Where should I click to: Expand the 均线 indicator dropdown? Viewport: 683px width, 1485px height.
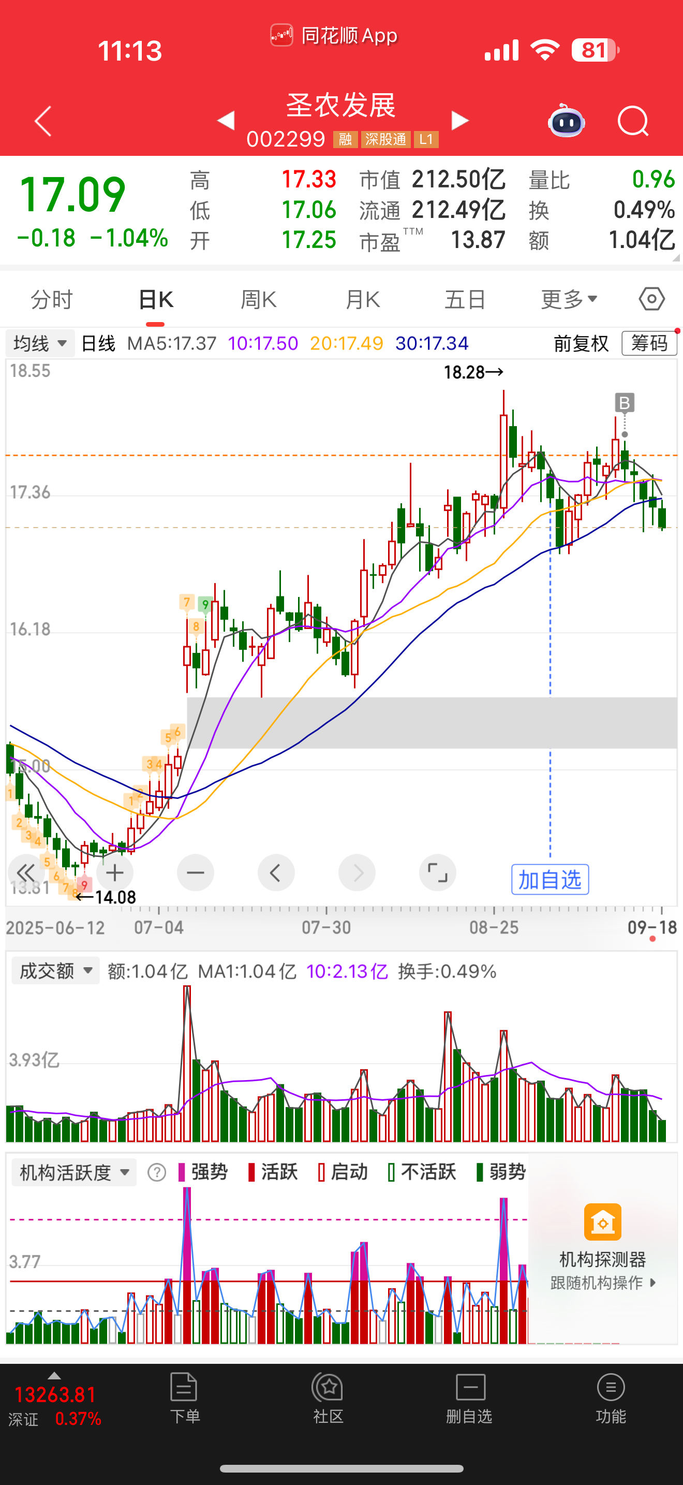[40, 344]
